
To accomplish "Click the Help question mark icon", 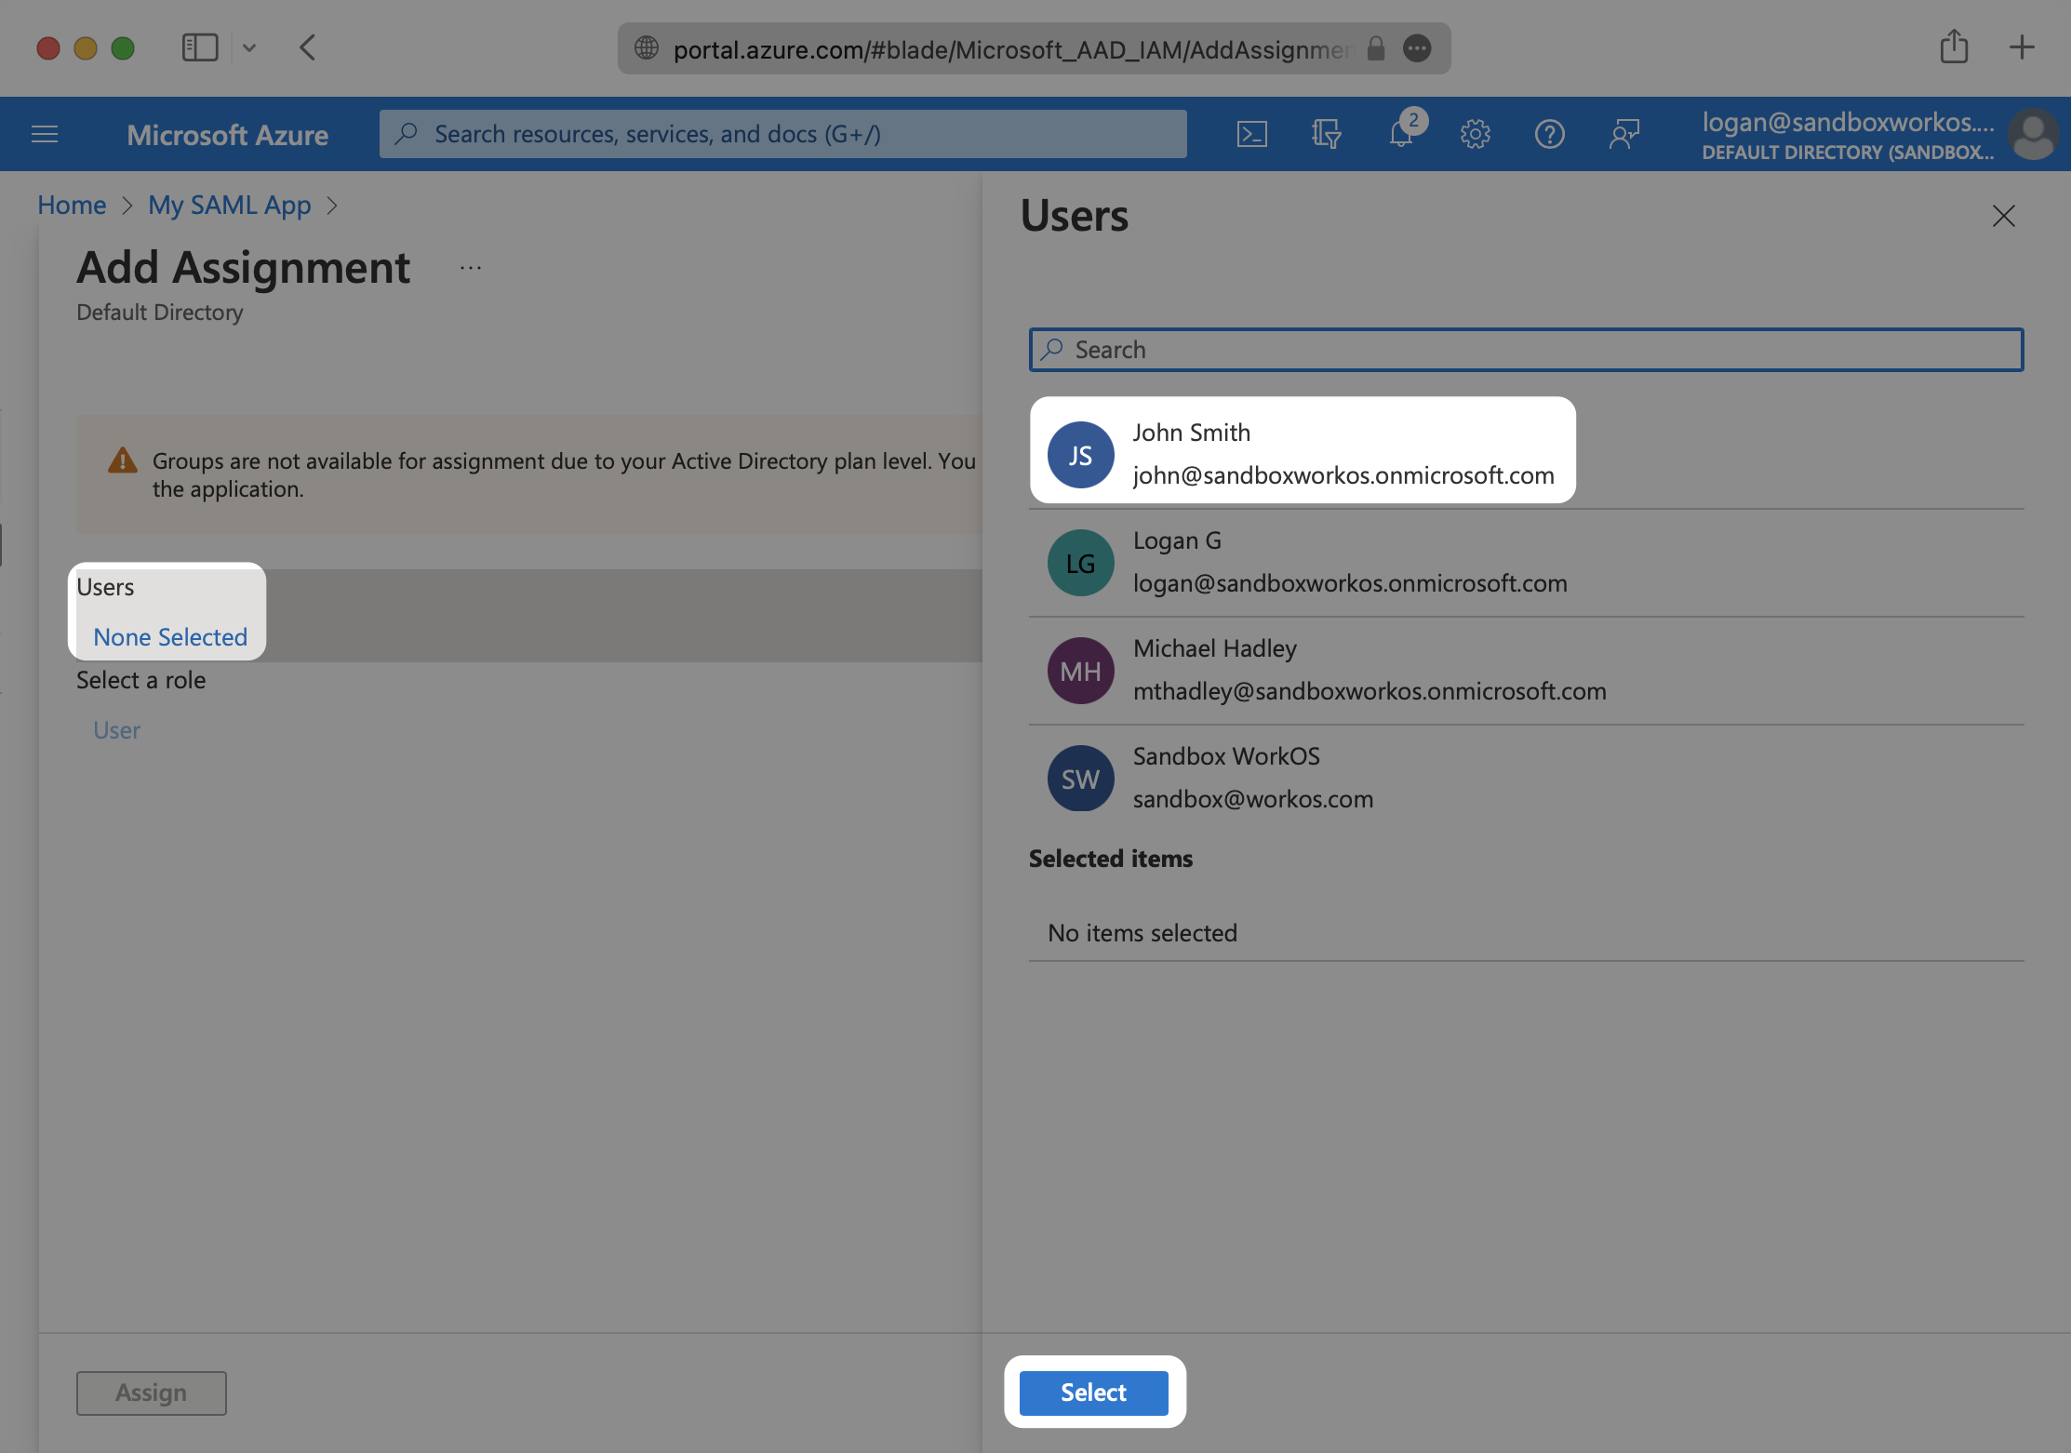I will point(1549,134).
